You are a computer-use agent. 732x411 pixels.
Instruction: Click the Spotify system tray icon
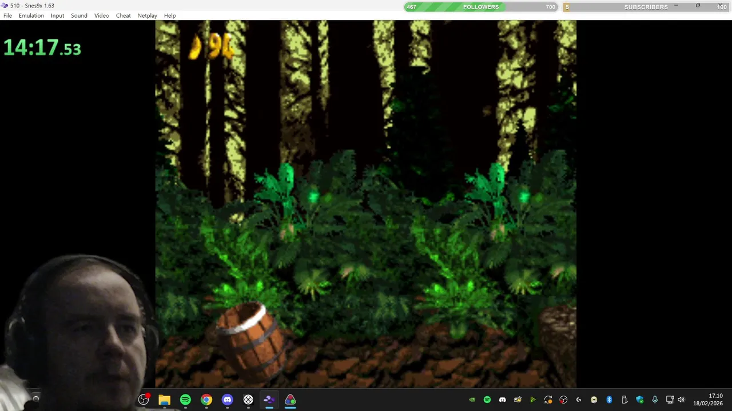pos(487,400)
